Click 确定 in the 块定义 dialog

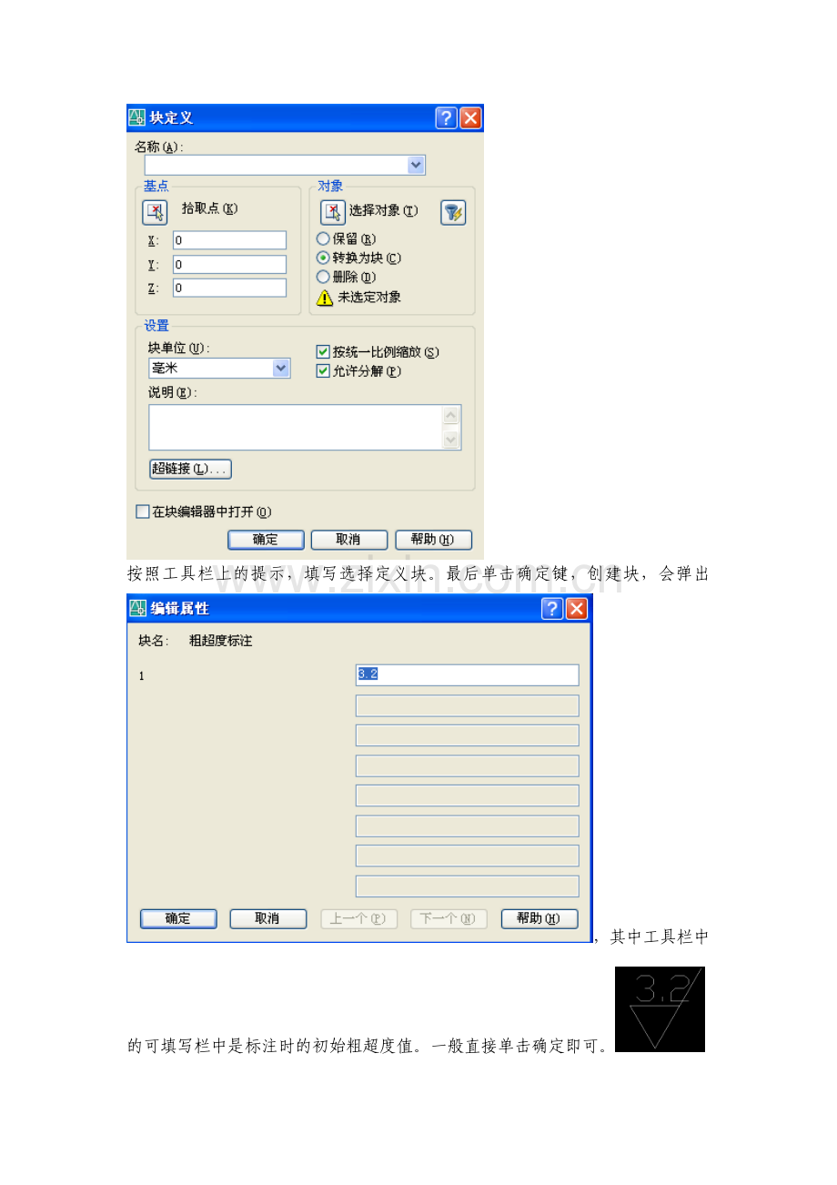point(266,540)
